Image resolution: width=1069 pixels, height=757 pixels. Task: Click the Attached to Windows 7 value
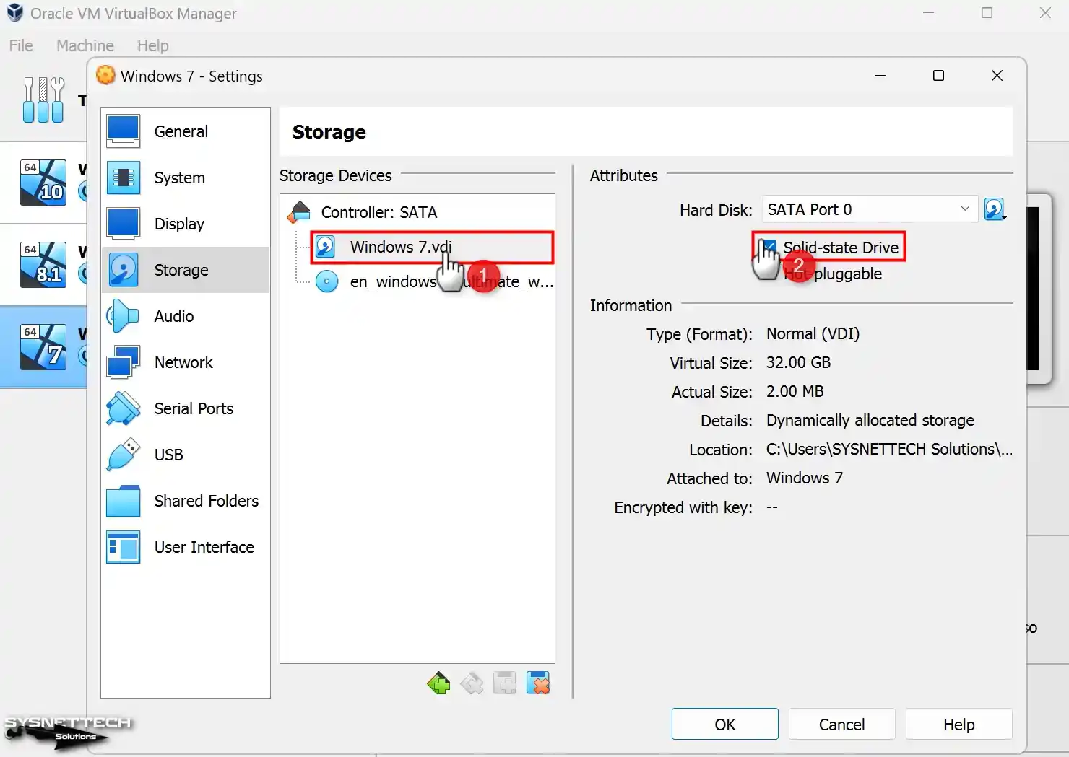tap(804, 478)
